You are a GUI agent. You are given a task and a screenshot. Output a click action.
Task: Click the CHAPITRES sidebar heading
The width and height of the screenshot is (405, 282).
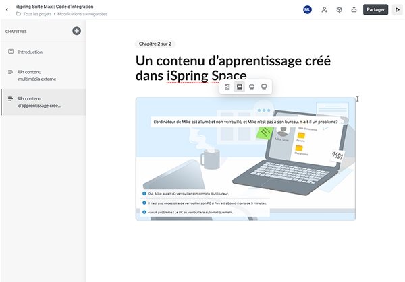coord(16,32)
